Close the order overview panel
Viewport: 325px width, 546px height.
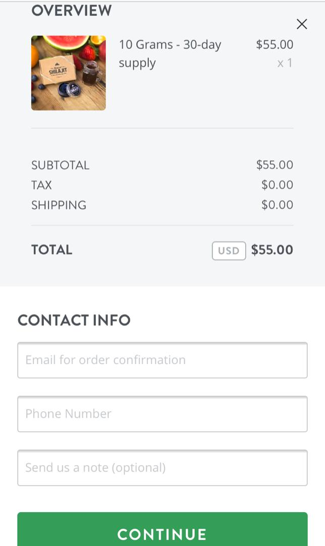tap(302, 24)
